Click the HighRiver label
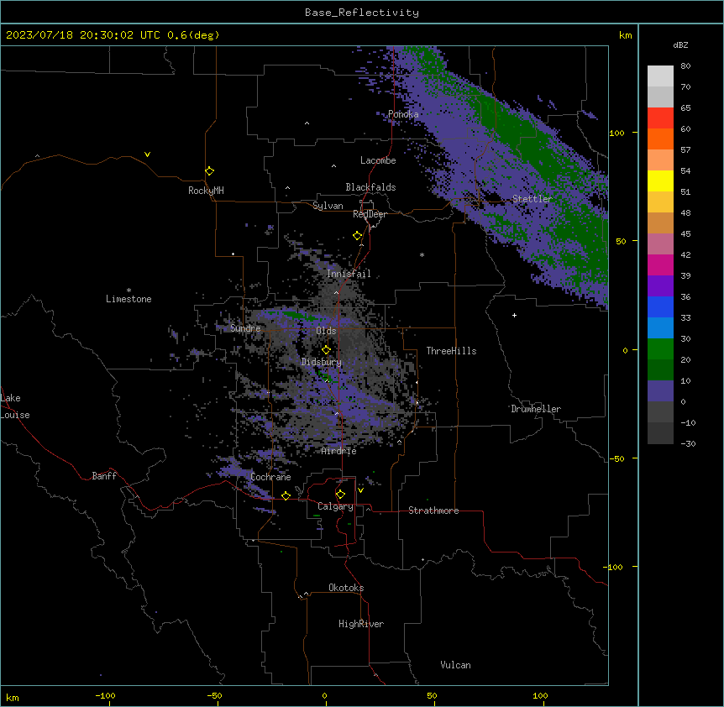724x707 pixels. pos(361,624)
